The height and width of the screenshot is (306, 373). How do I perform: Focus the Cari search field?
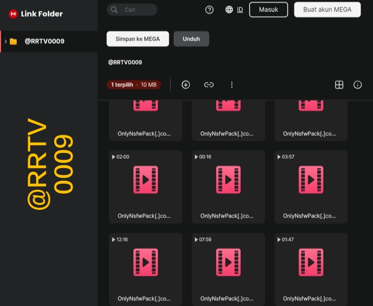pos(132,10)
